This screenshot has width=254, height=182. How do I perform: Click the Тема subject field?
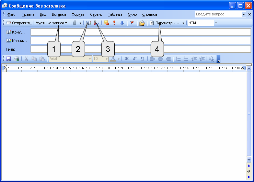pyautogui.click(x=141, y=49)
